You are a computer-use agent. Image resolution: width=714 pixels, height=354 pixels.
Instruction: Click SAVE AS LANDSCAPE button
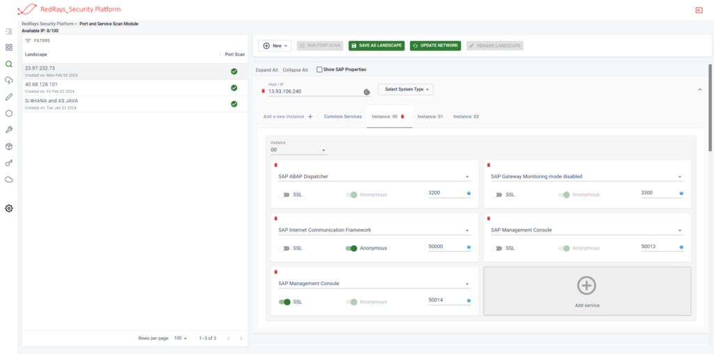point(377,46)
